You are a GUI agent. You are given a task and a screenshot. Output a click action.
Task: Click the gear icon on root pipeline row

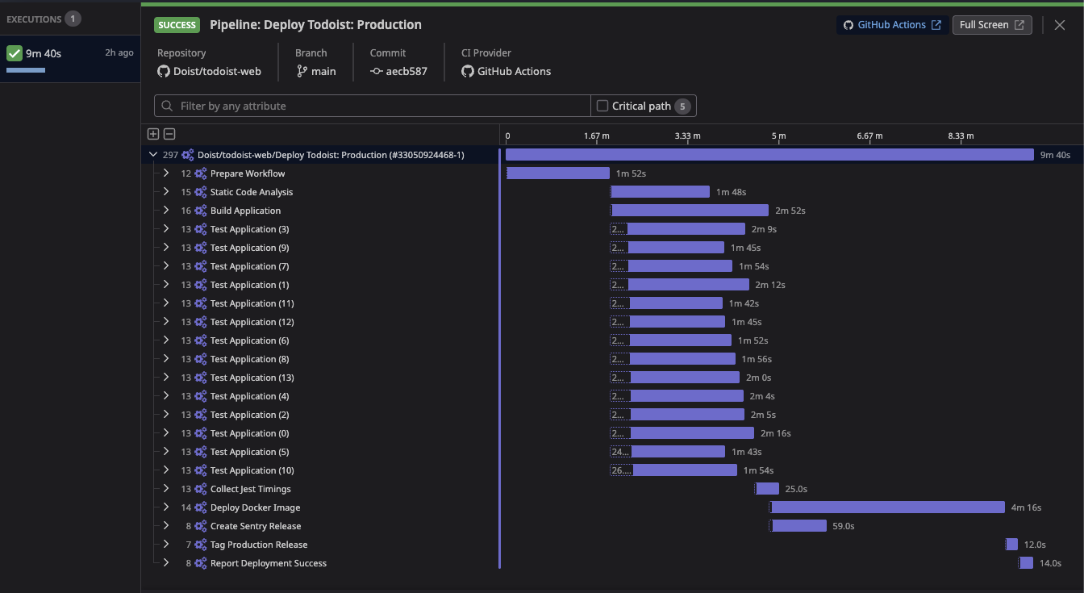[x=188, y=155]
